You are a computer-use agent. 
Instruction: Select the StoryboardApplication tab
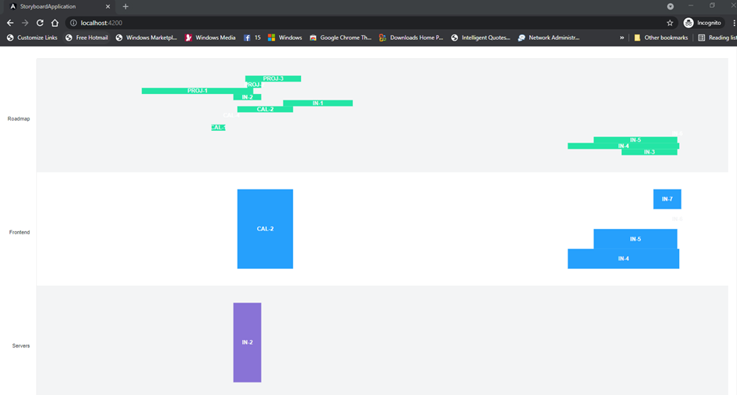60,6
